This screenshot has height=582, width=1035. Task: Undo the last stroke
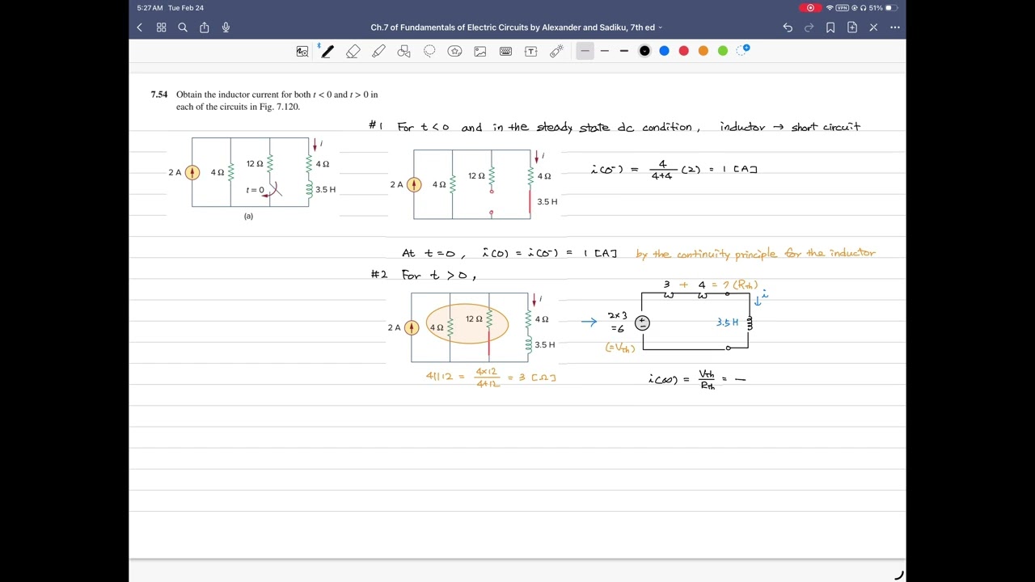click(788, 27)
